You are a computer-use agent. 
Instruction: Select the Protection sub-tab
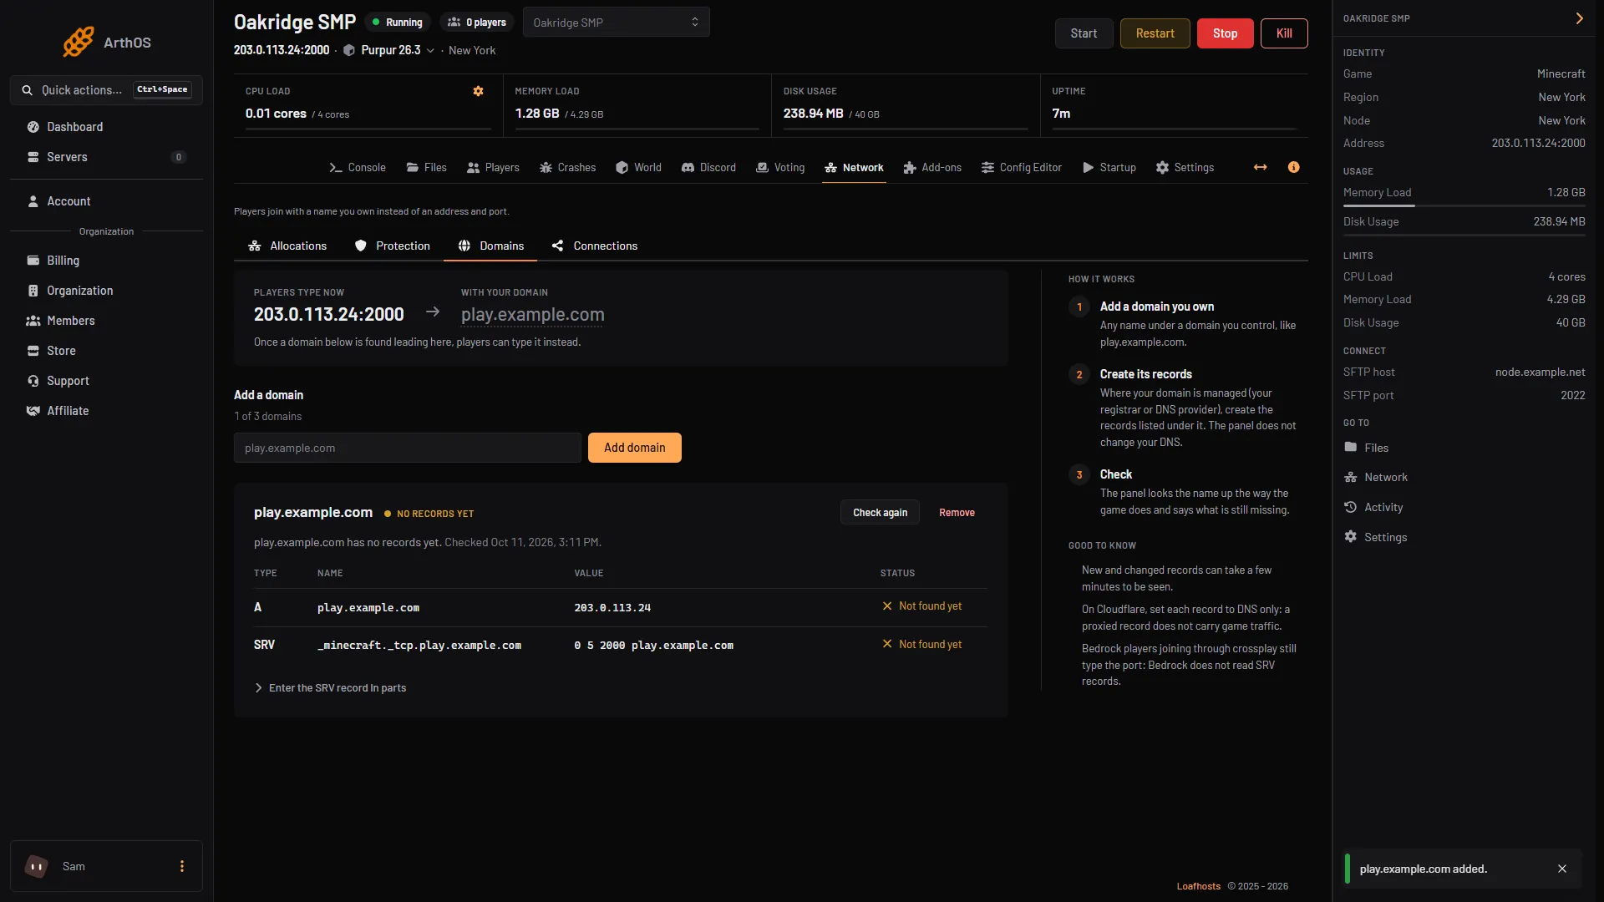(393, 246)
